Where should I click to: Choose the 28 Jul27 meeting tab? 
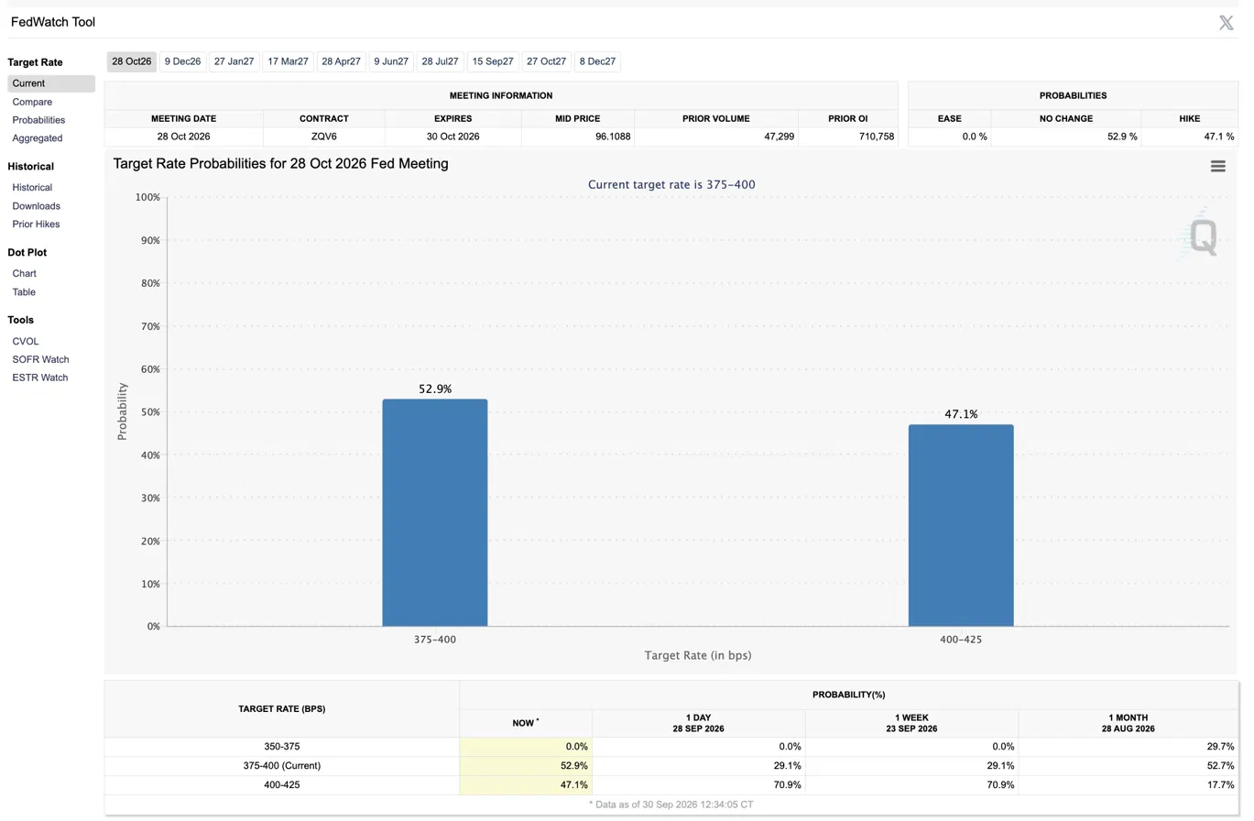click(441, 61)
